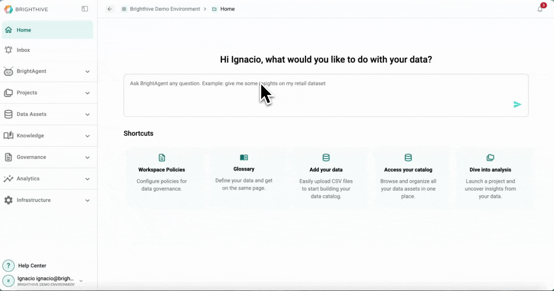The image size is (554, 291).
Task: Click the red notification count badge
Action: click(x=543, y=5)
